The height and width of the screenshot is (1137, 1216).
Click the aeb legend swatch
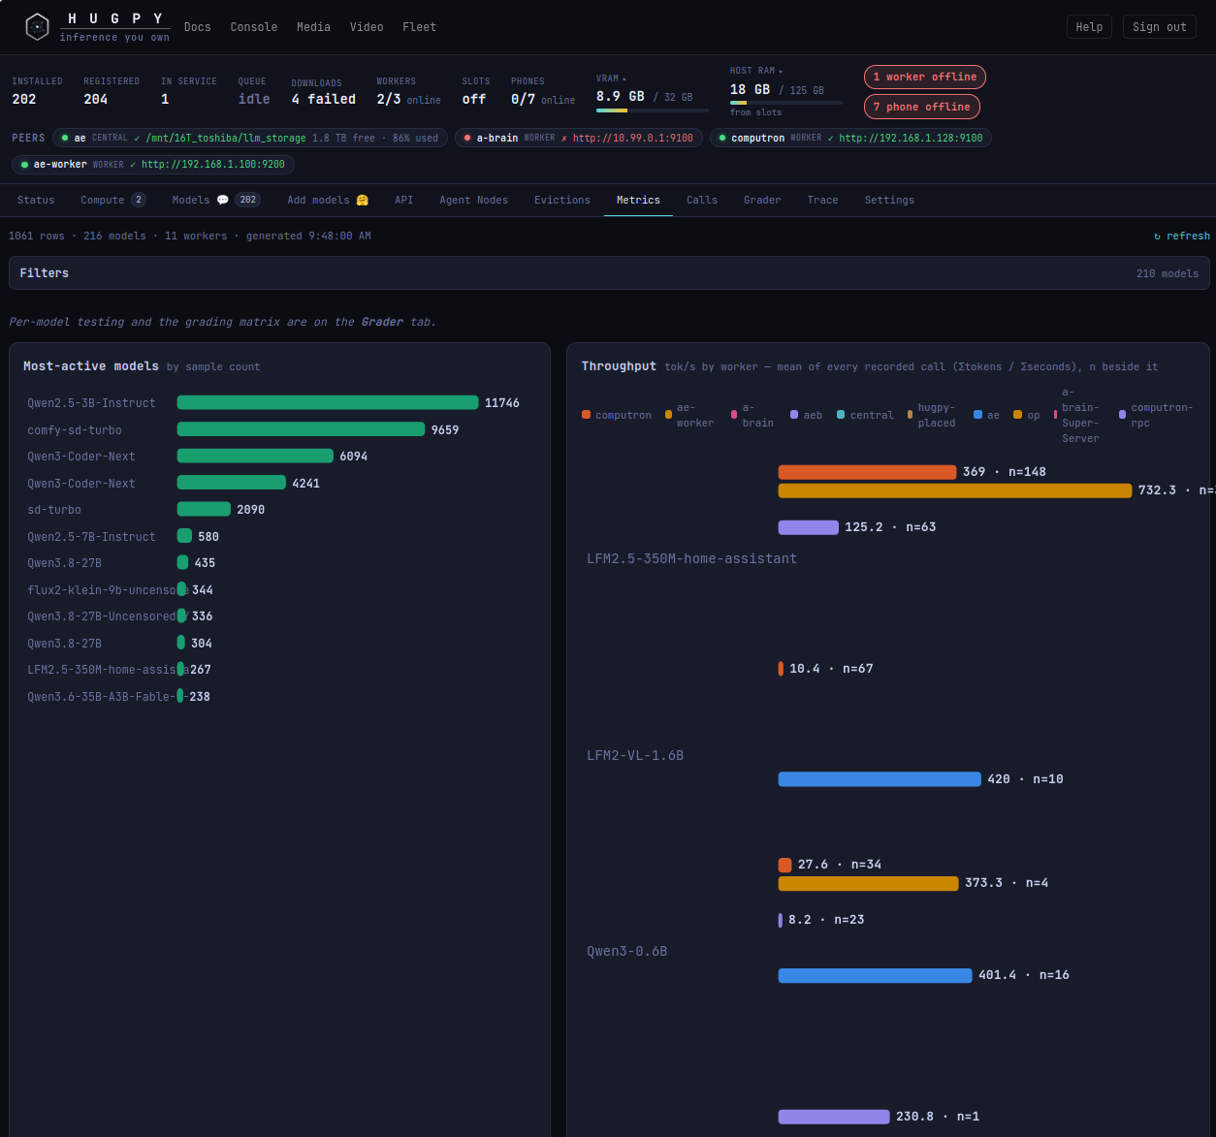[x=794, y=415]
